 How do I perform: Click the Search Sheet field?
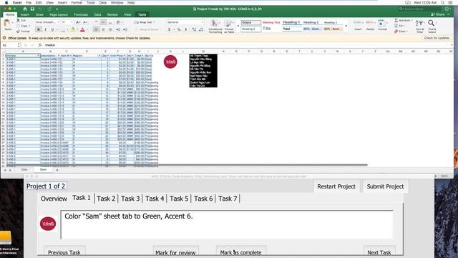[419, 9]
